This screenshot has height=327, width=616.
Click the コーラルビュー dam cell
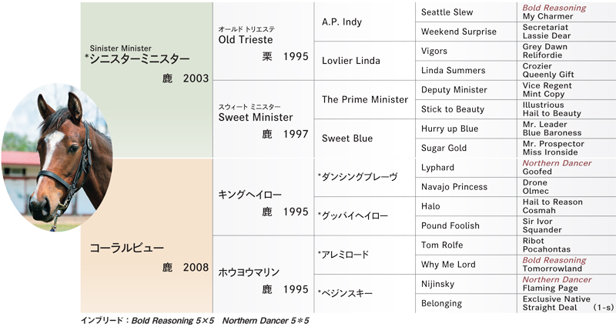[146, 235]
